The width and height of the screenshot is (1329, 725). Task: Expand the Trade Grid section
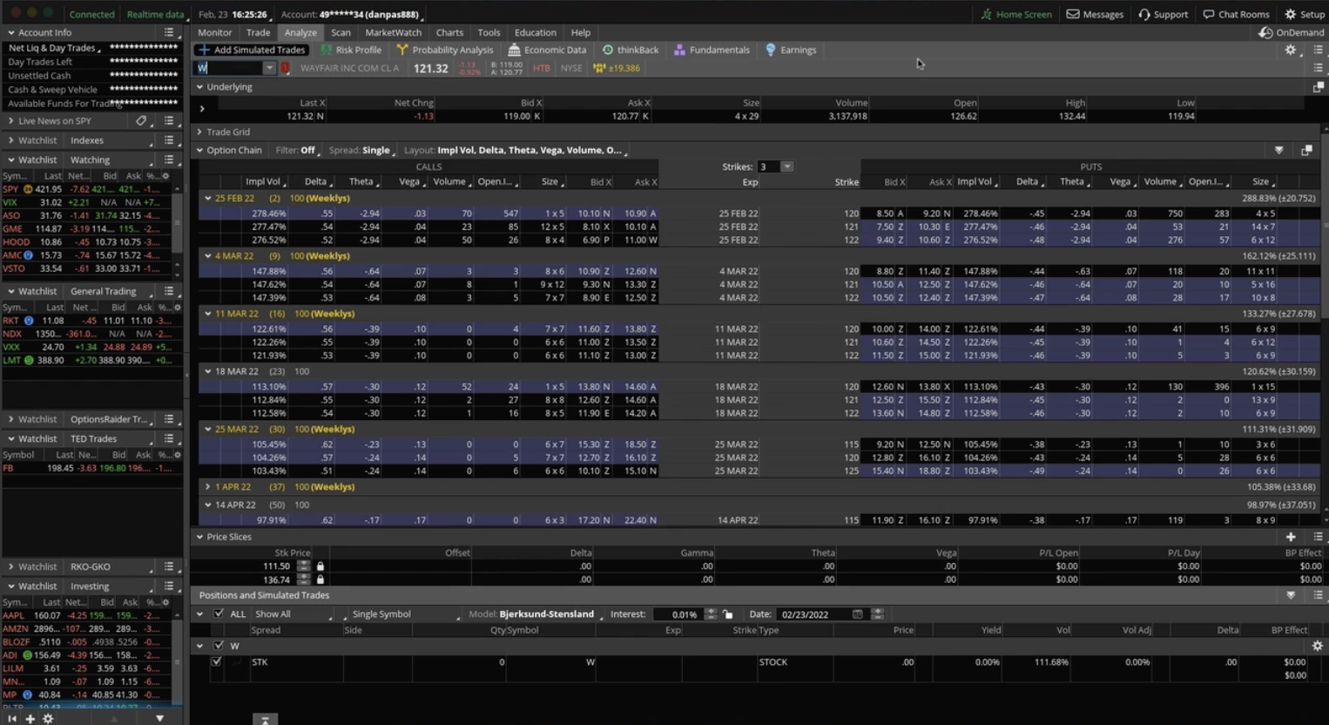[199, 132]
